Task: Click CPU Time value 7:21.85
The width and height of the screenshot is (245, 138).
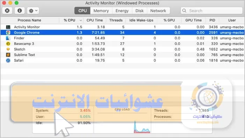Action: [98, 33]
